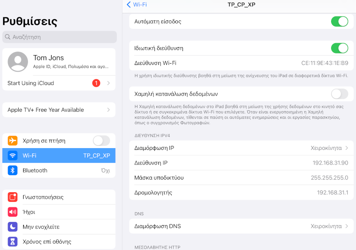Open Χρόνος επί οθόνης hourglass icon

pos(13,242)
